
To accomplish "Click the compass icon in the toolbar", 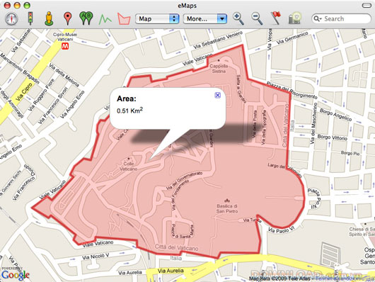I will [11, 18].
